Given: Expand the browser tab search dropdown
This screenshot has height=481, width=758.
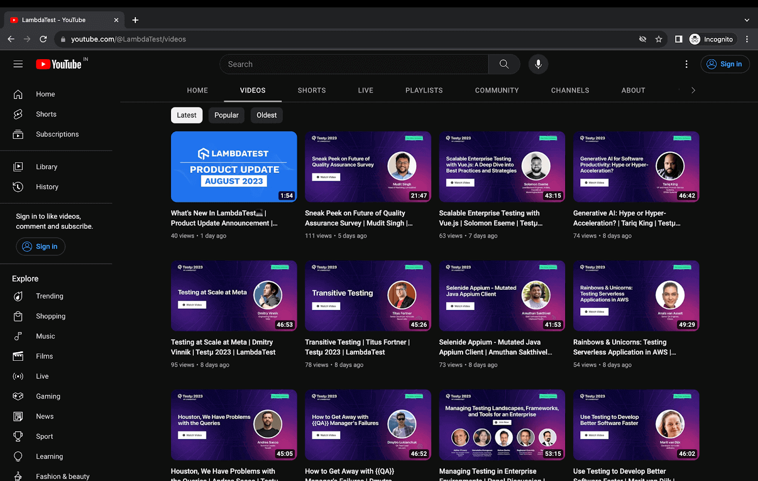Looking at the screenshot, I should 747,20.
